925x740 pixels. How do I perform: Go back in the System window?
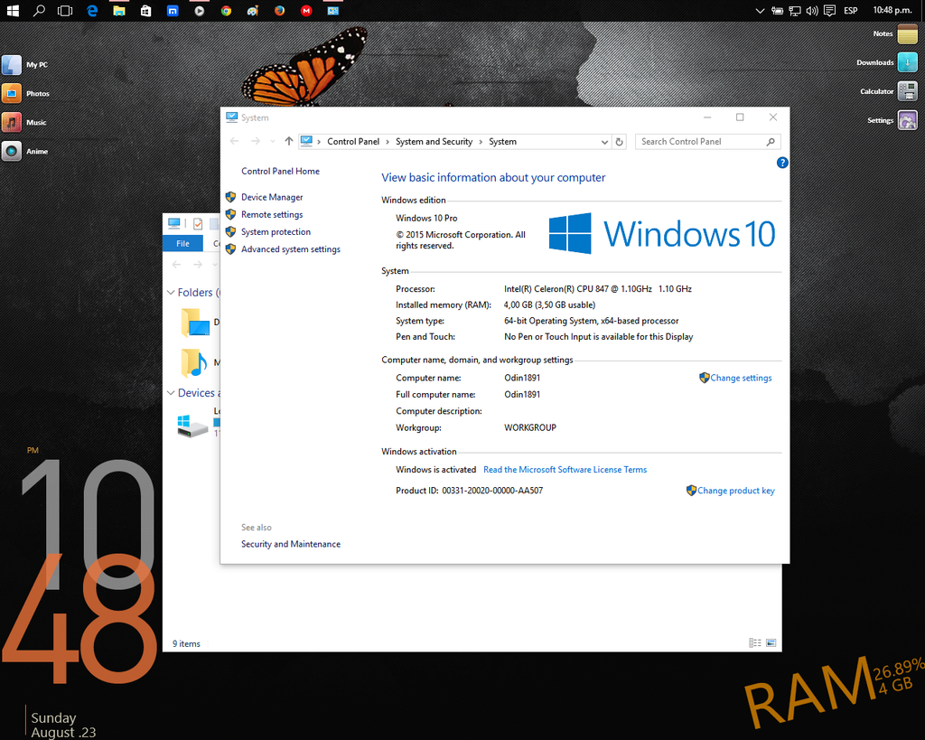[234, 141]
